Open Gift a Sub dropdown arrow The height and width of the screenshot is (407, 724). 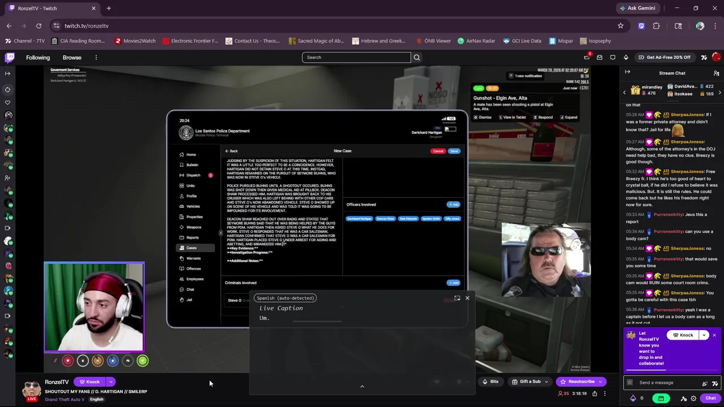coord(546,382)
